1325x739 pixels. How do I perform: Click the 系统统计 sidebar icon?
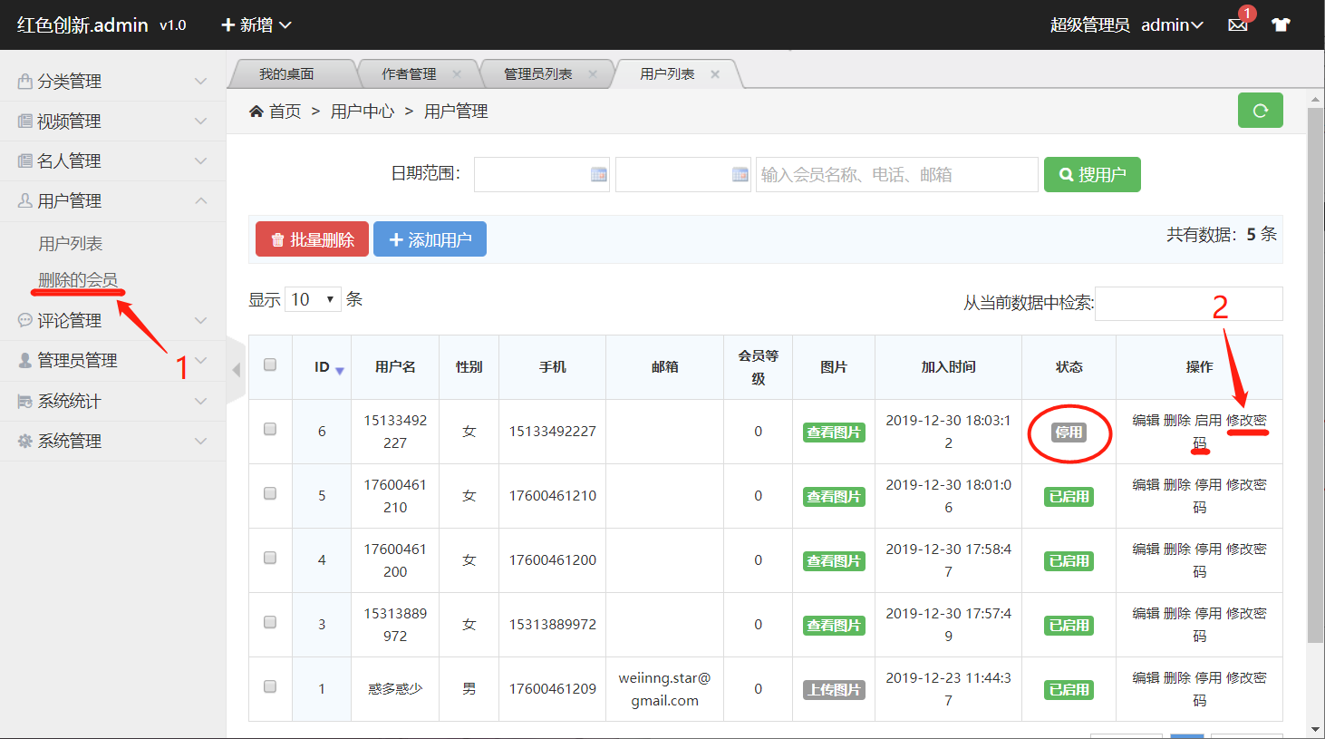click(x=25, y=401)
